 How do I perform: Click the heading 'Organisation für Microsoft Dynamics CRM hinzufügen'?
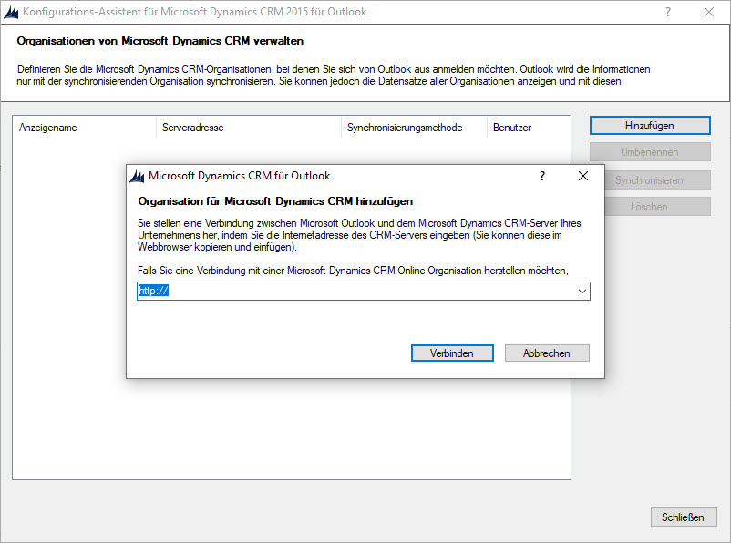275,201
